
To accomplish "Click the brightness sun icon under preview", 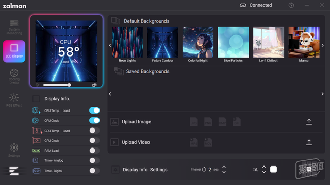I will (38, 85).
